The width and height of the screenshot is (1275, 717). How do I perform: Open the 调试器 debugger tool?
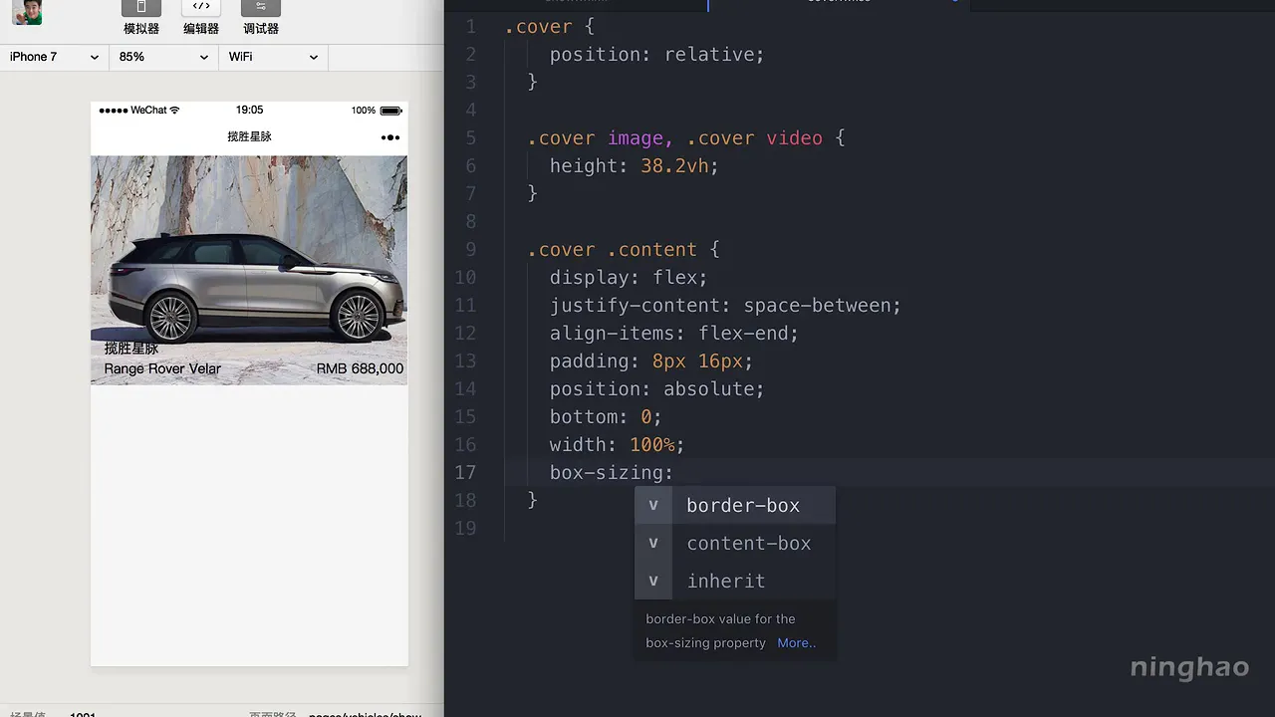click(261, 17)
